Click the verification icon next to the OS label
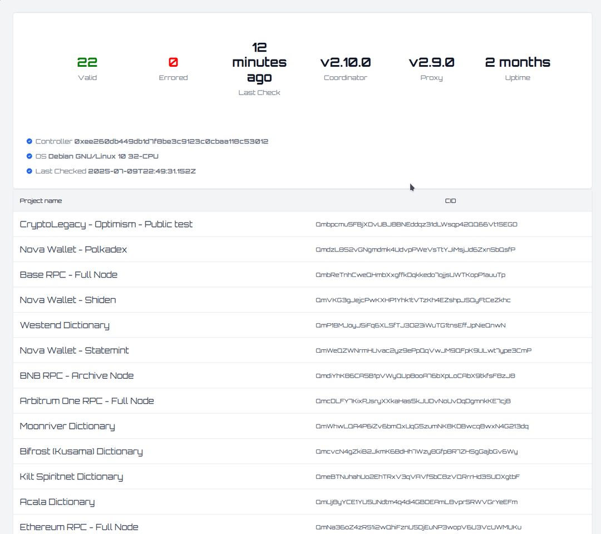Image resolution: width=601 pixels, height=534 pixels. coord(29,156)
